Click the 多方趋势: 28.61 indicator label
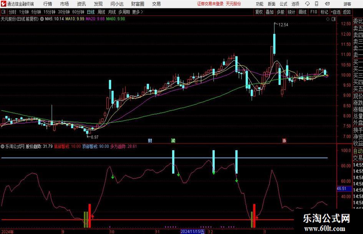Image resolution: width=363 pixels, height=234 pixels. pyautogui.click(x=123, y=146)
